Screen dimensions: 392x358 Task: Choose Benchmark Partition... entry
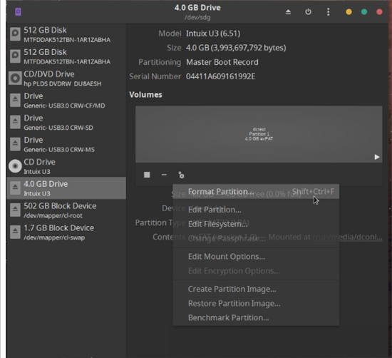[x=256, y=317]
